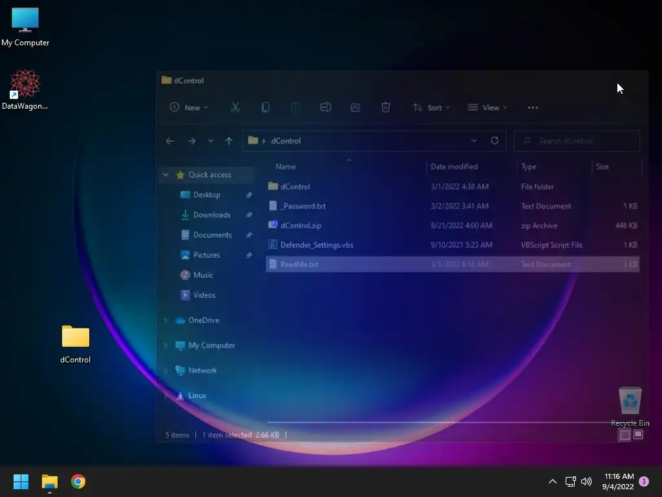Collapse the Quick access tree node
662x497 pixels.
(x=166, y=175)
